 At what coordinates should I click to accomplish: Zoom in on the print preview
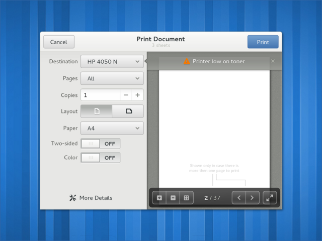pyautogui.click(x=159, y=198)
